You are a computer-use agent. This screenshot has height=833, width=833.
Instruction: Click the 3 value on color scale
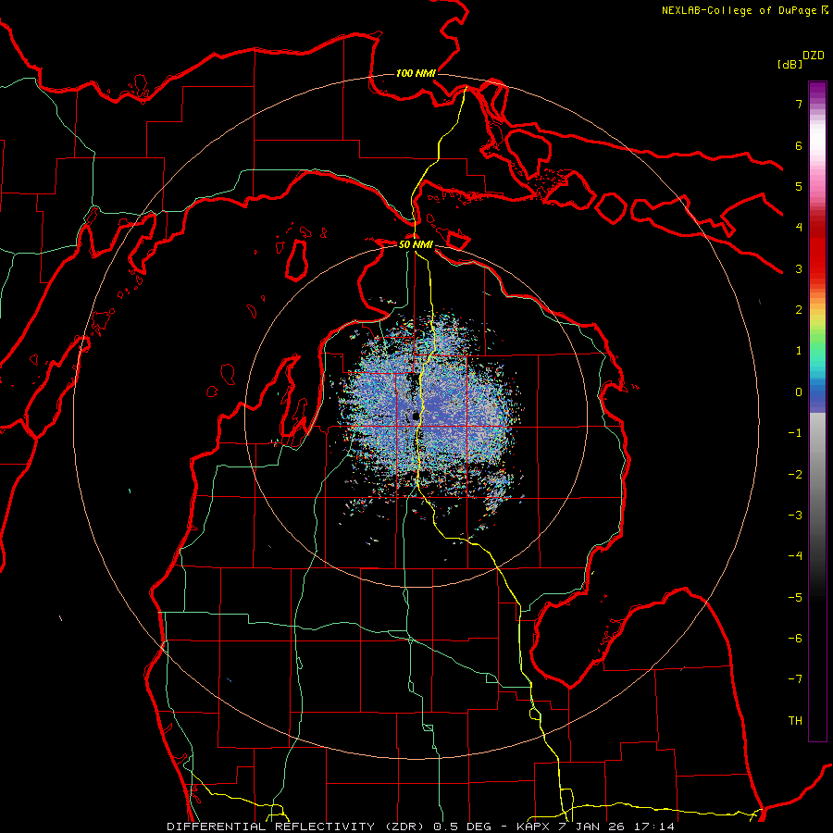coord(799,268)
